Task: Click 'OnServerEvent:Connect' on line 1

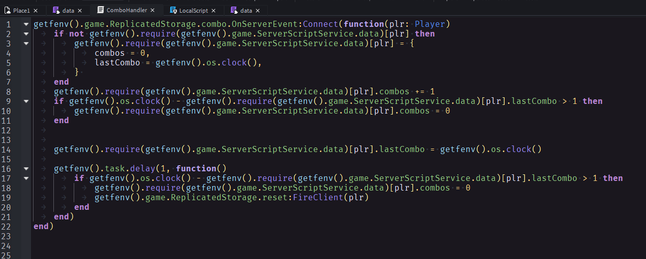Action: (x=285, y=24)
